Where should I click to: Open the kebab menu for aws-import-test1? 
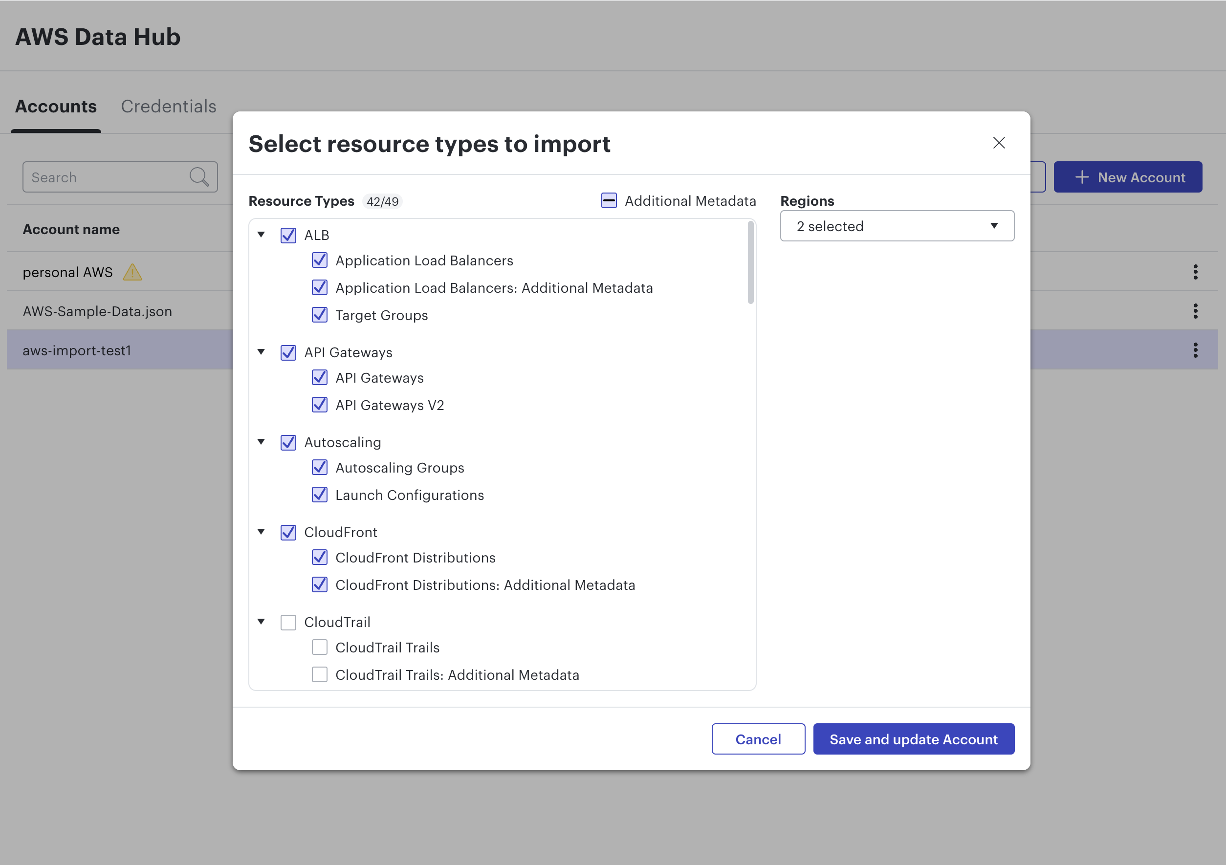pyautogui.click(x=1195, y=350)
